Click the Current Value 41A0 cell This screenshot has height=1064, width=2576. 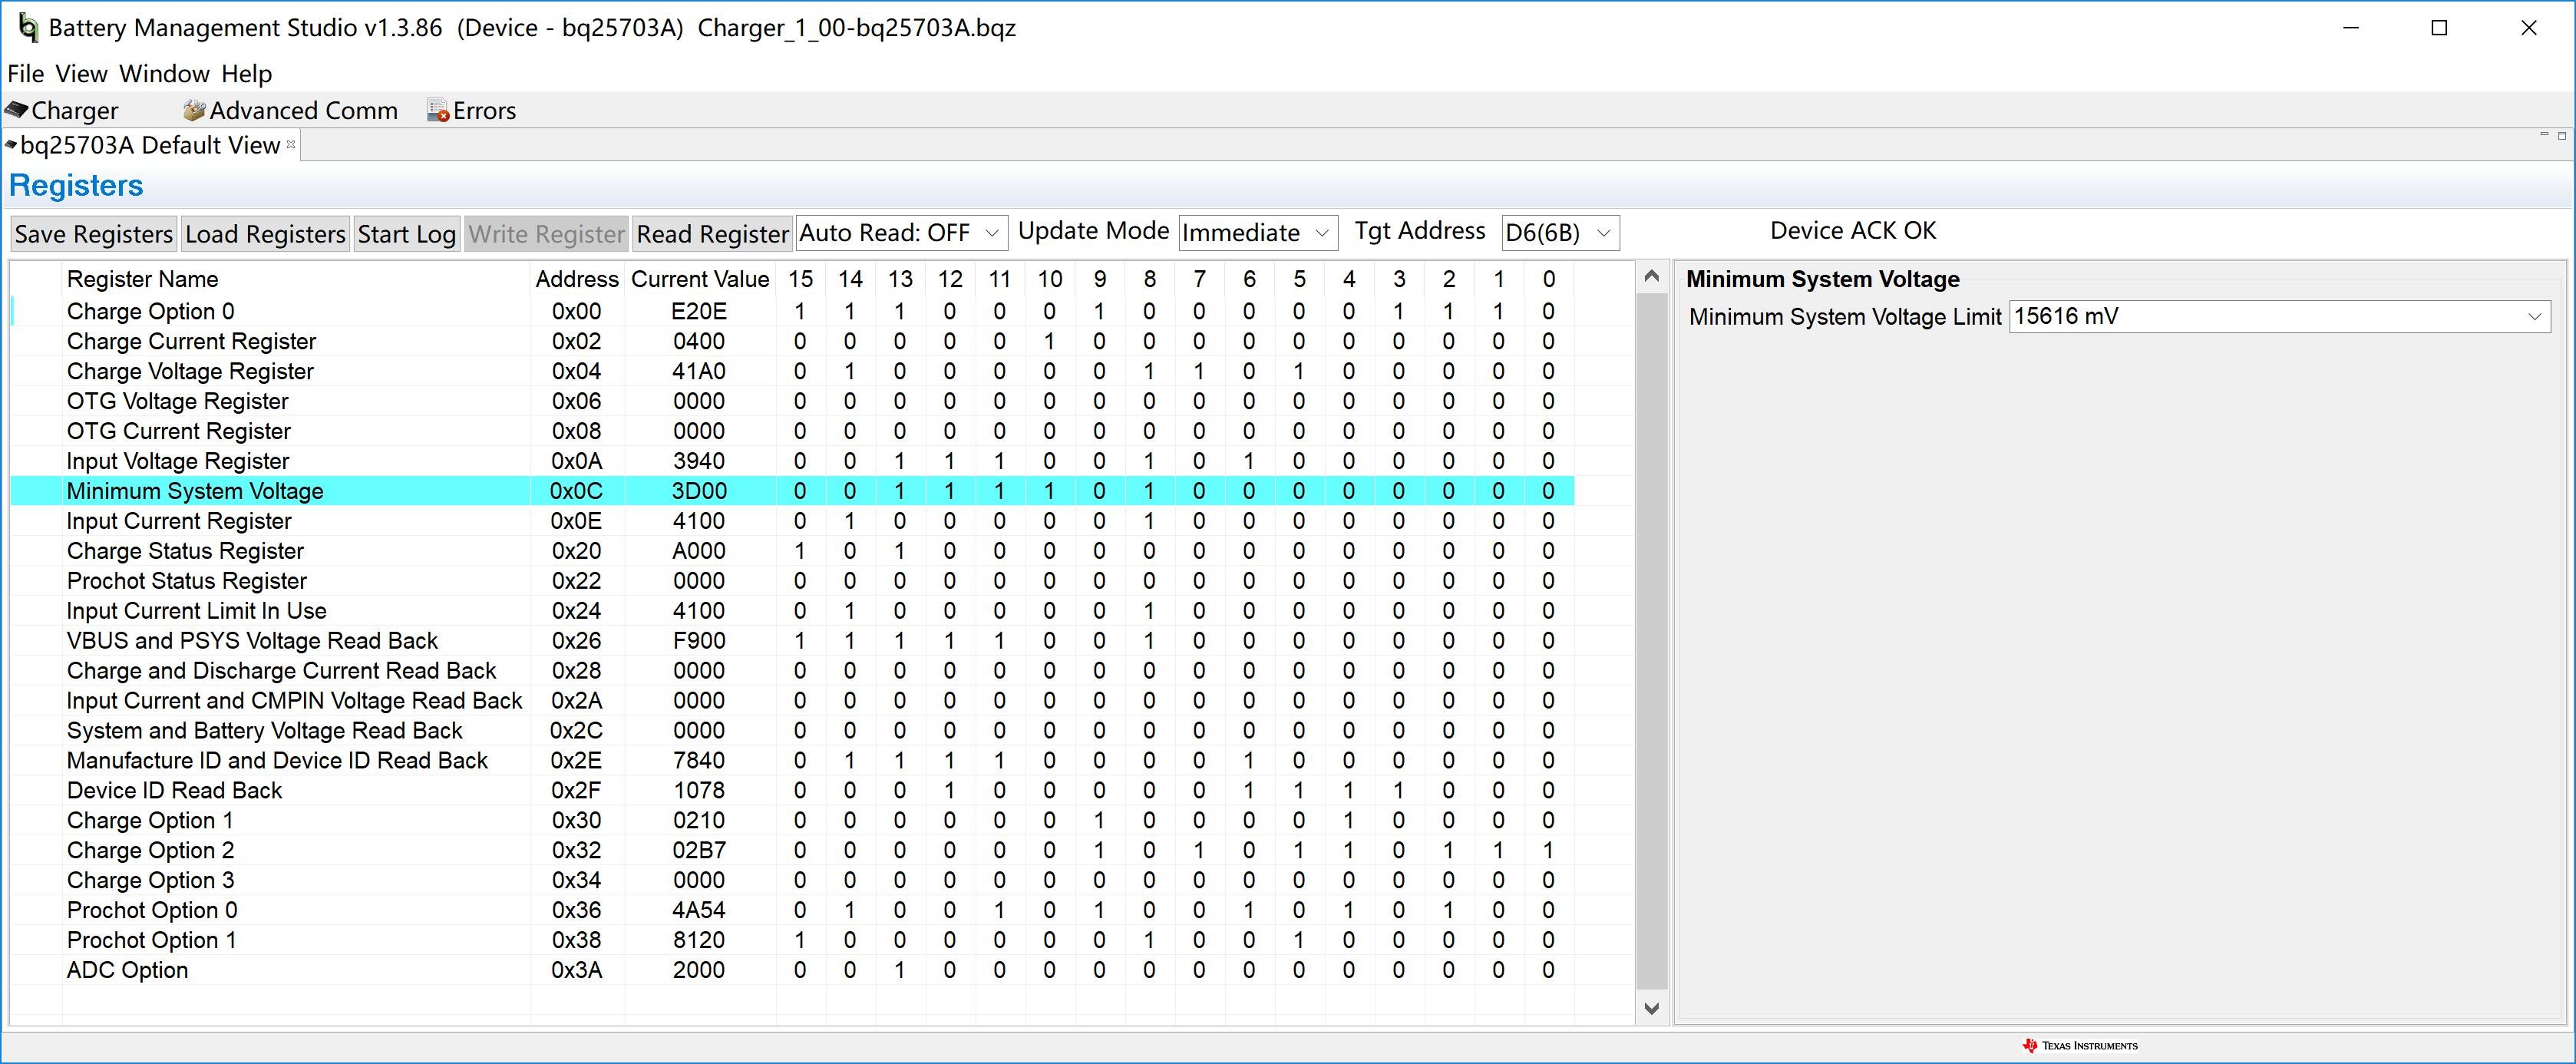point(699,372)
